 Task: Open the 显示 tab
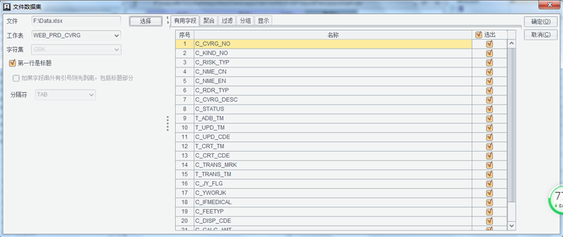click(263, 21)
